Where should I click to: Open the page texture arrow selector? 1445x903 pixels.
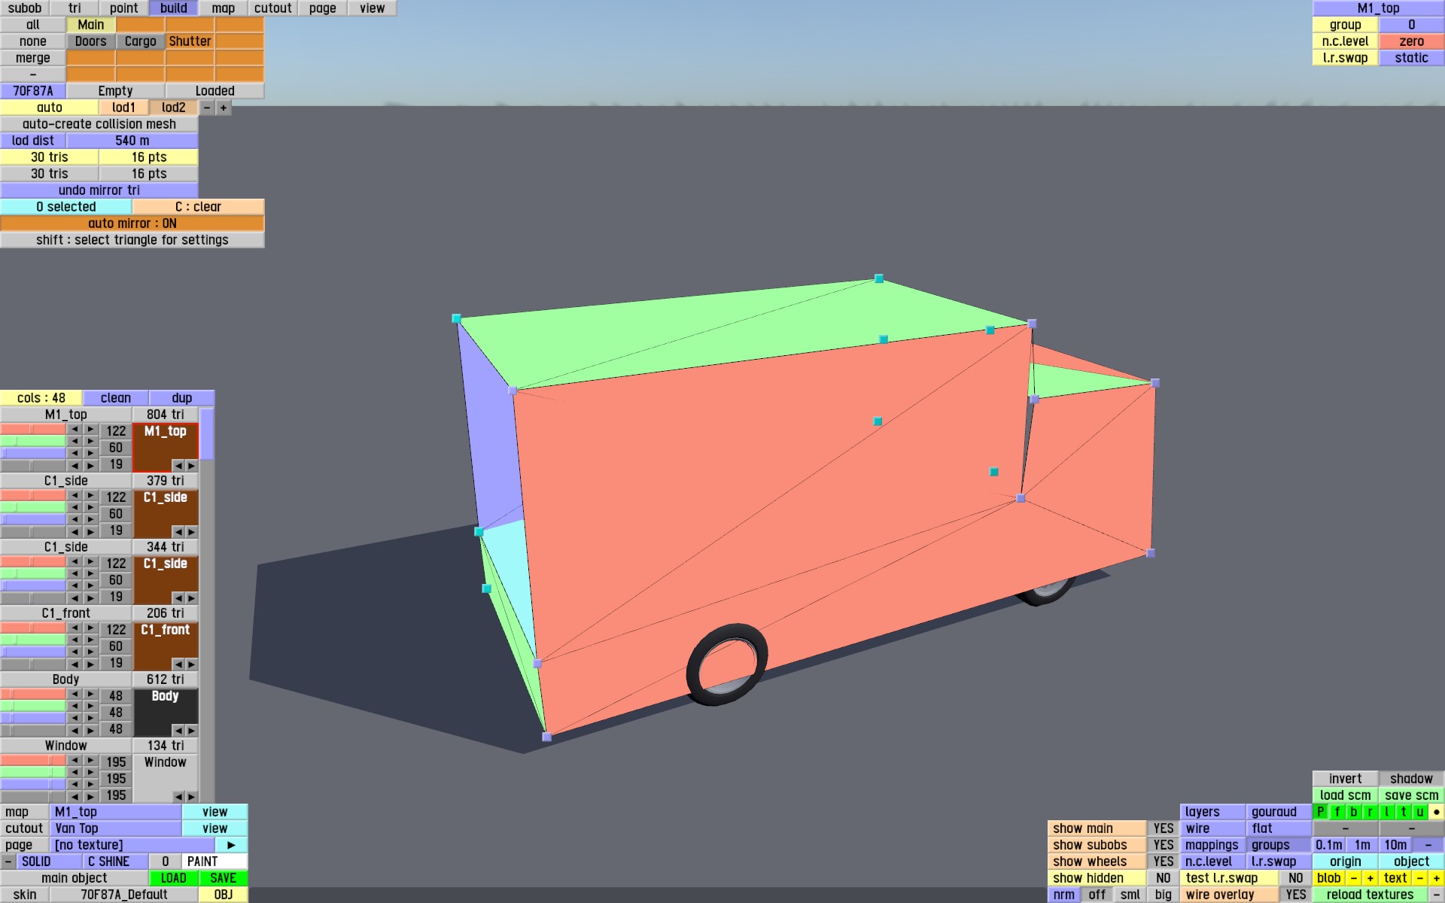tap(231, 845)
